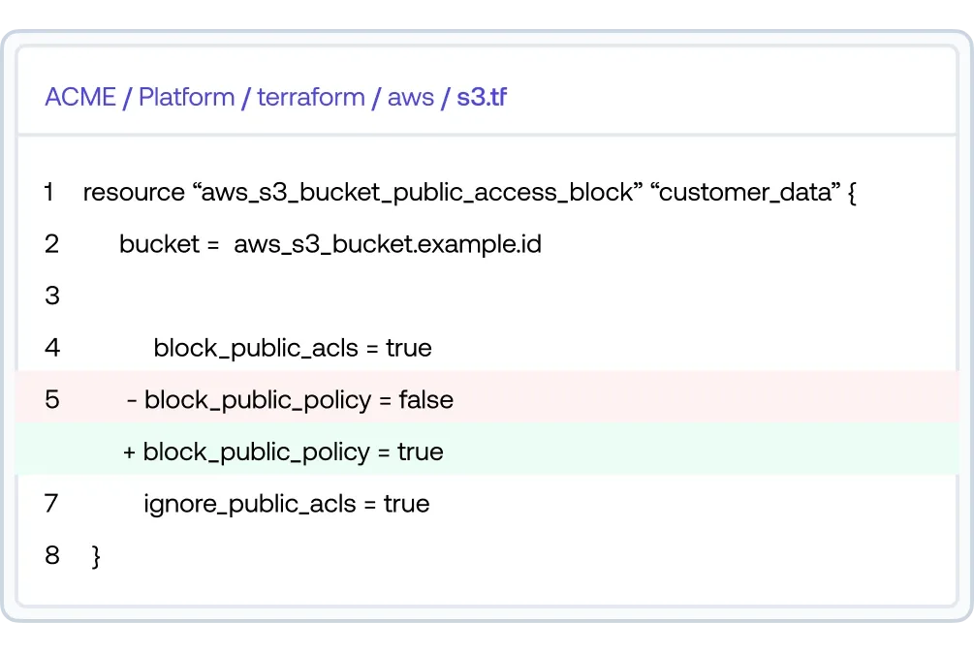Viewport: 974px width, 654px height.
Task: Click ignore_public_acls = true line
Action: click(x=286, y=504)
